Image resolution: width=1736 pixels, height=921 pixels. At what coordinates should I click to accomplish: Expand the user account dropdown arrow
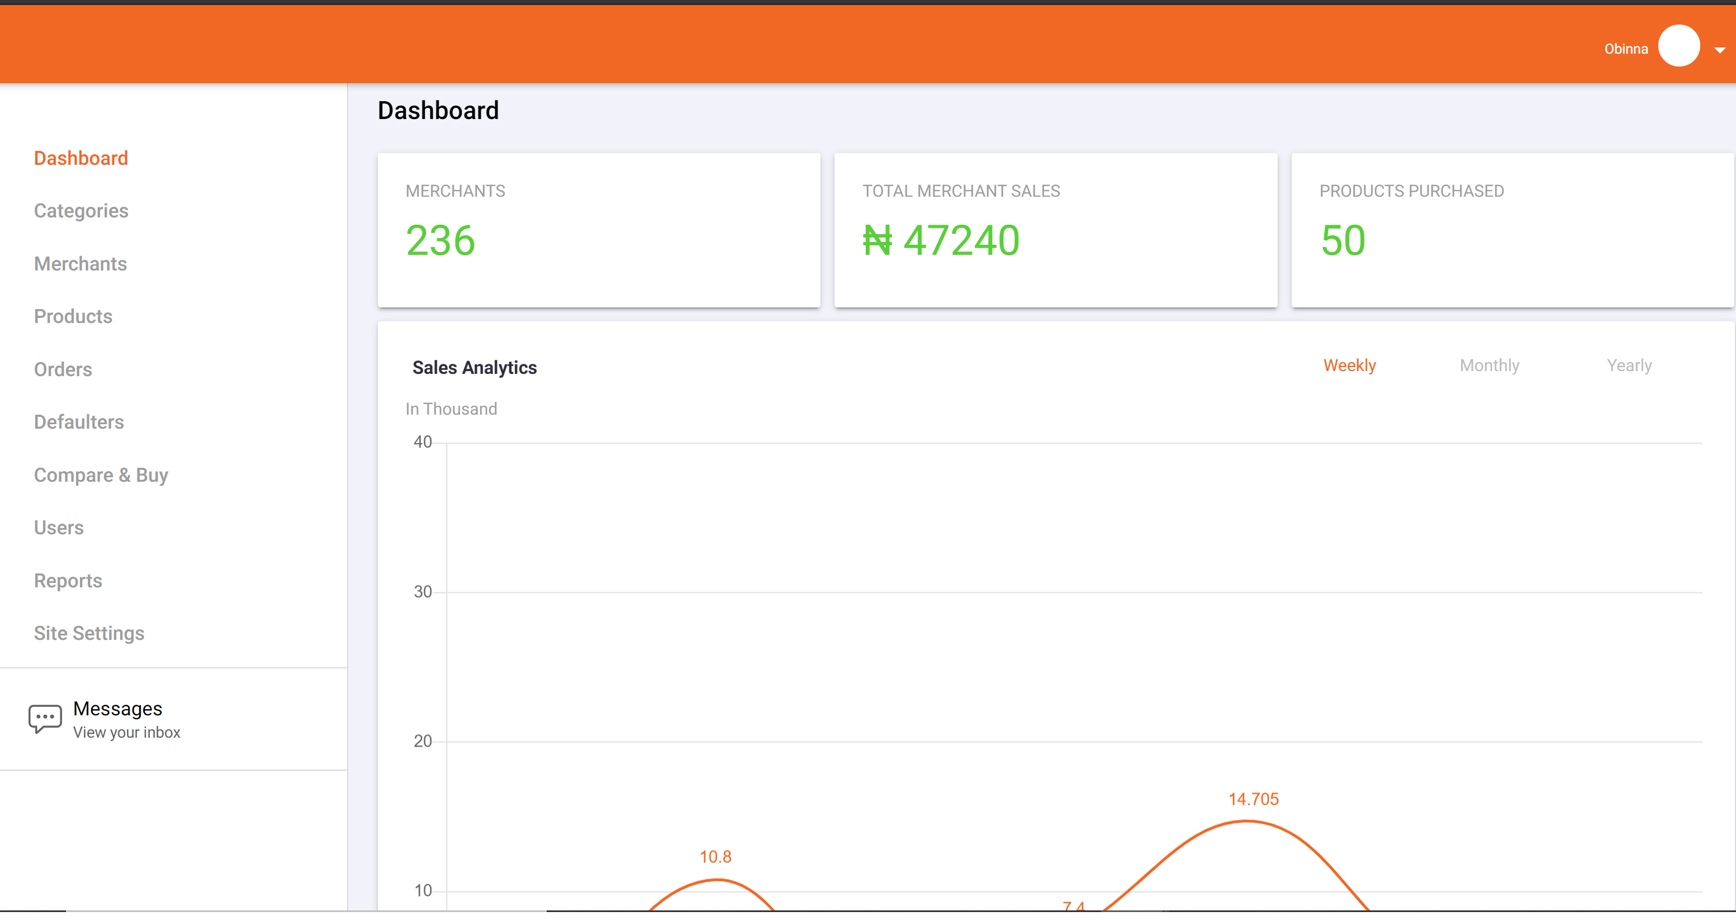pos(1720,50)
